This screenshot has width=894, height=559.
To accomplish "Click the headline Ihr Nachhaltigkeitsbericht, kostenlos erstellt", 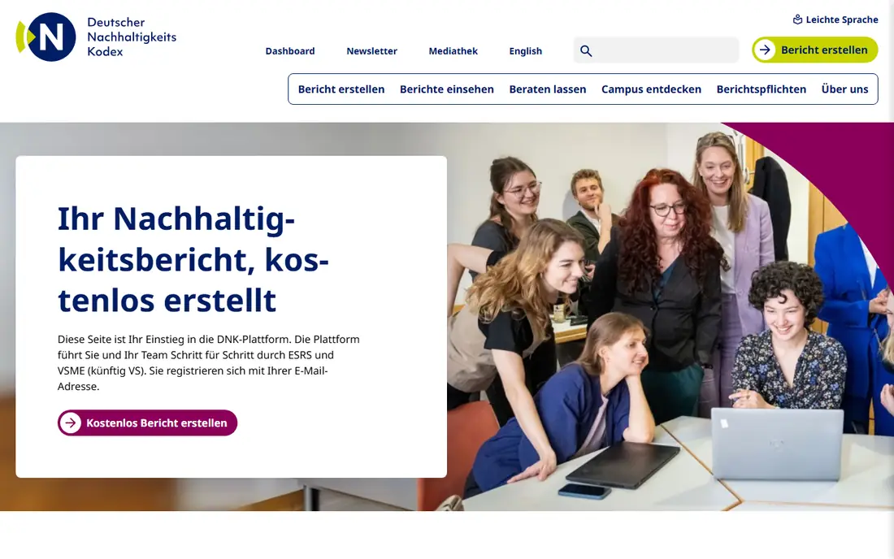I will coord(194,259).
